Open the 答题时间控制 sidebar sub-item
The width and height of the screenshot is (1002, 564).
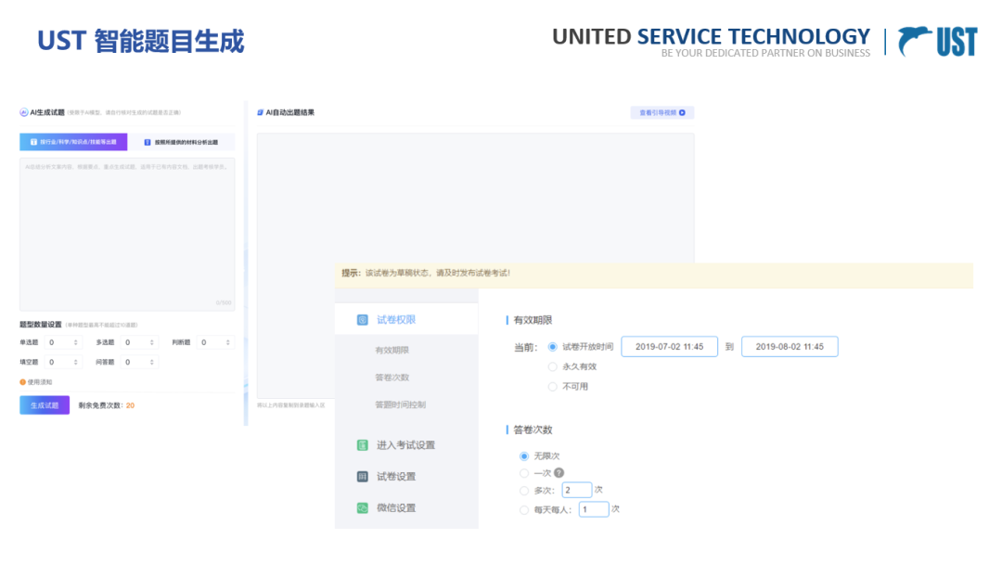pos(400,405)
